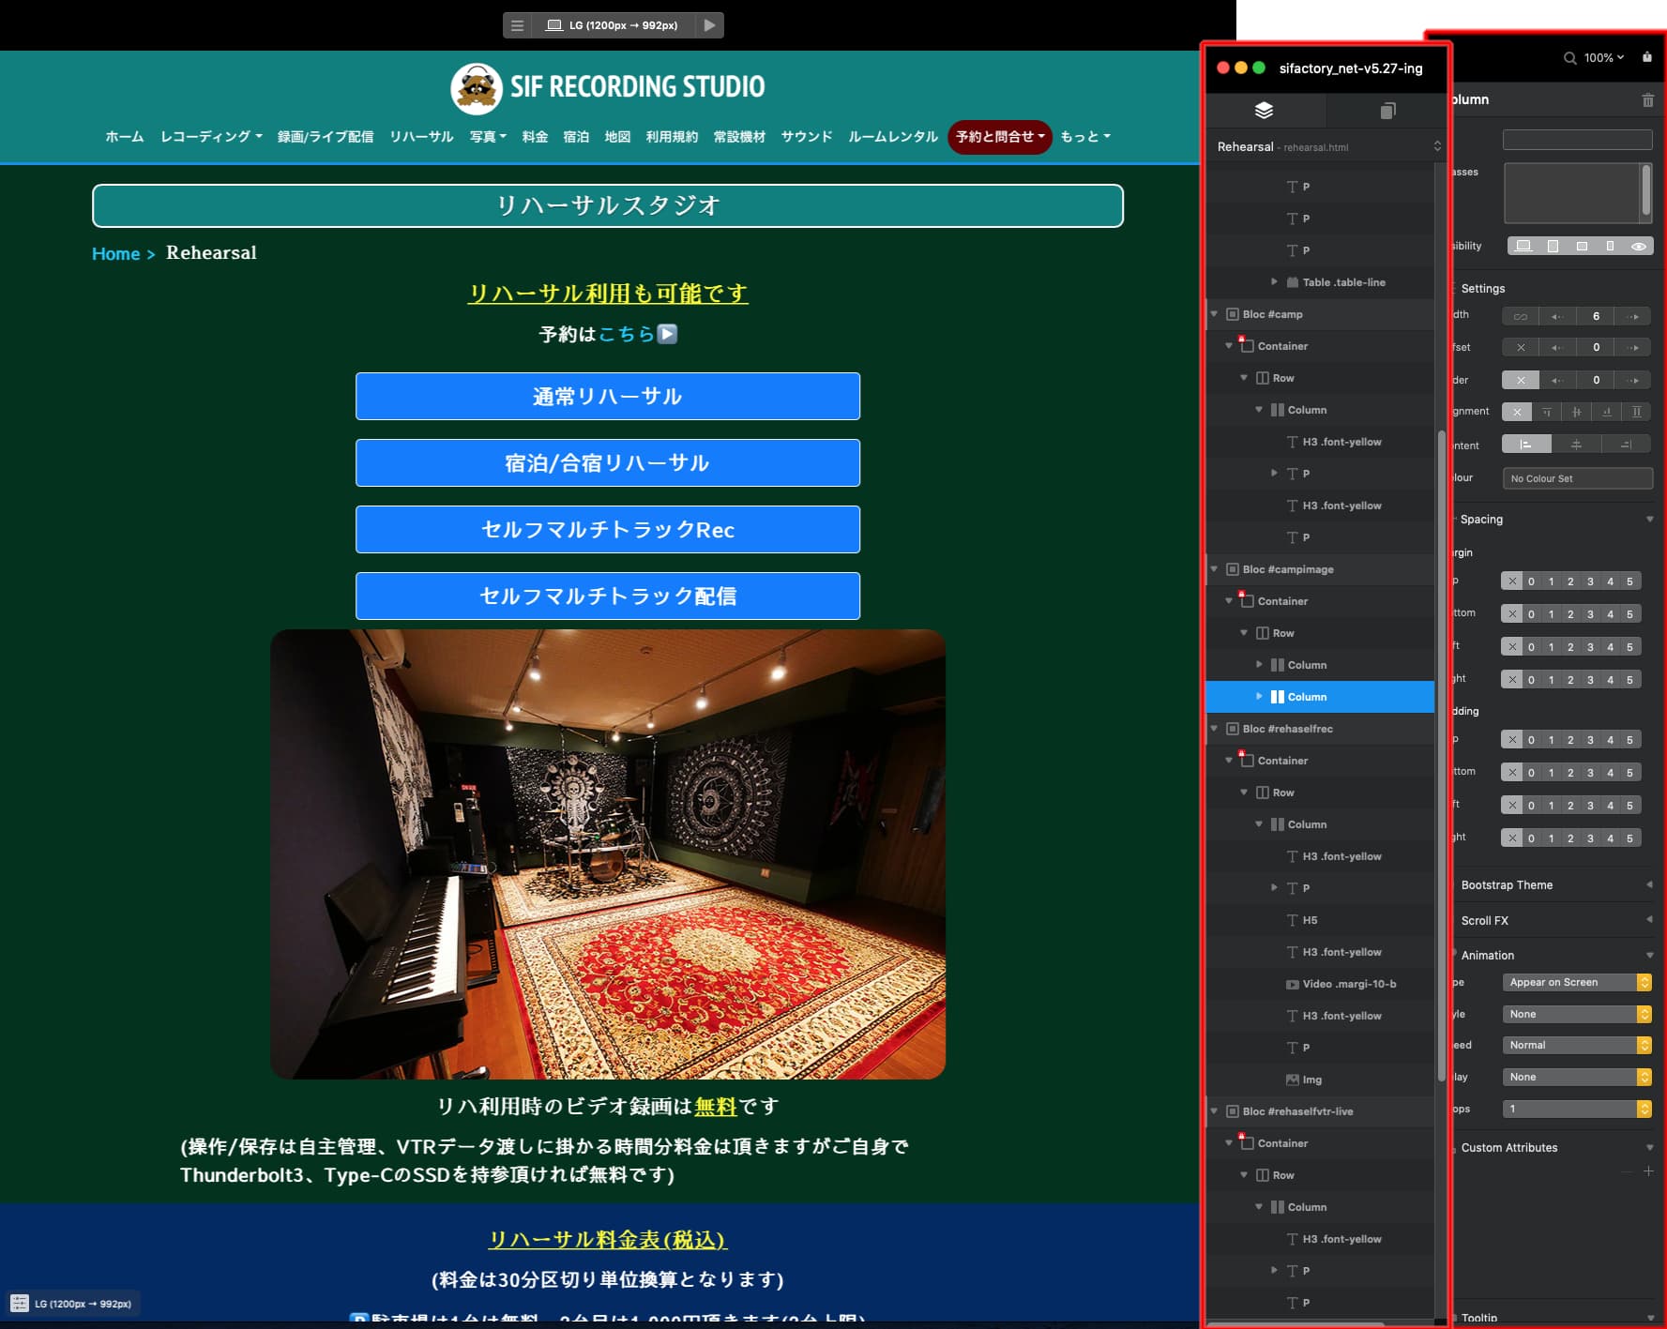Screen dimensions: 1667x1329
Task: Open the レコーディング navigation dropdown menu
Action: click(210, 137)
